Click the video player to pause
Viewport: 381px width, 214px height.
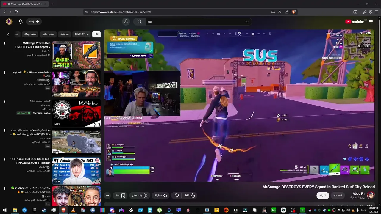click(x=239, y=106)
